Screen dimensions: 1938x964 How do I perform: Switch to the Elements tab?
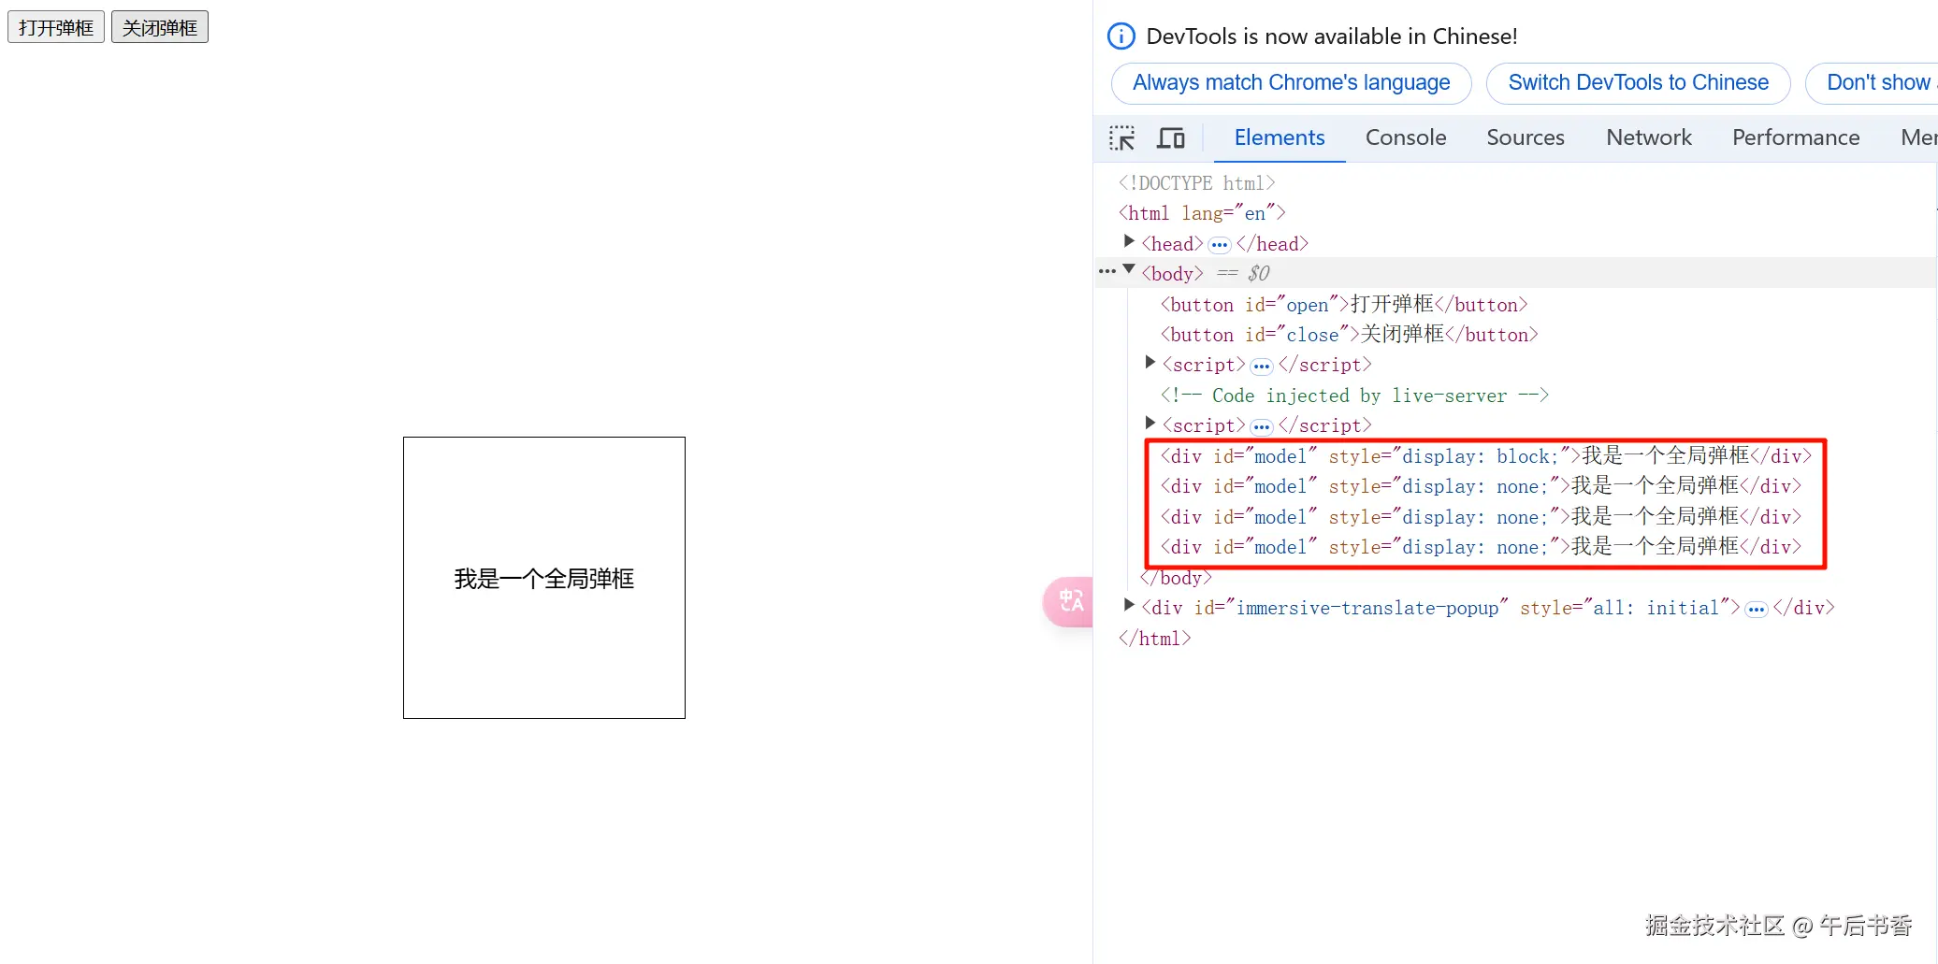click(1280, 138)
